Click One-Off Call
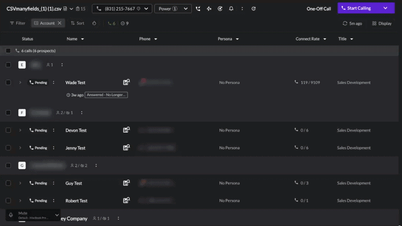The width and height of the screenshot is (402, 226). click(x=318, y=9)
